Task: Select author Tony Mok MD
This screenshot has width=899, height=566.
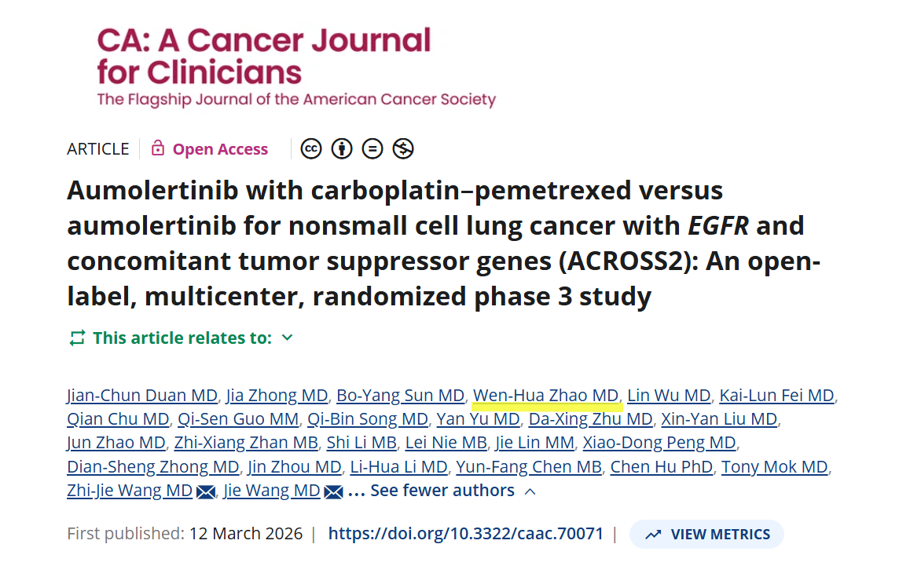Action: (x=774, y=467)
